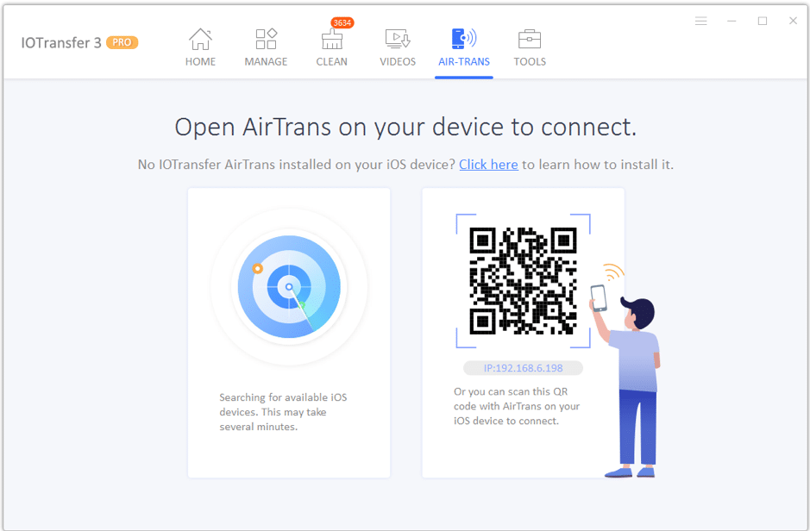810x531 pixels.
Task: Switch to the VIDEOS tab label
Action: tap(398, 61)
